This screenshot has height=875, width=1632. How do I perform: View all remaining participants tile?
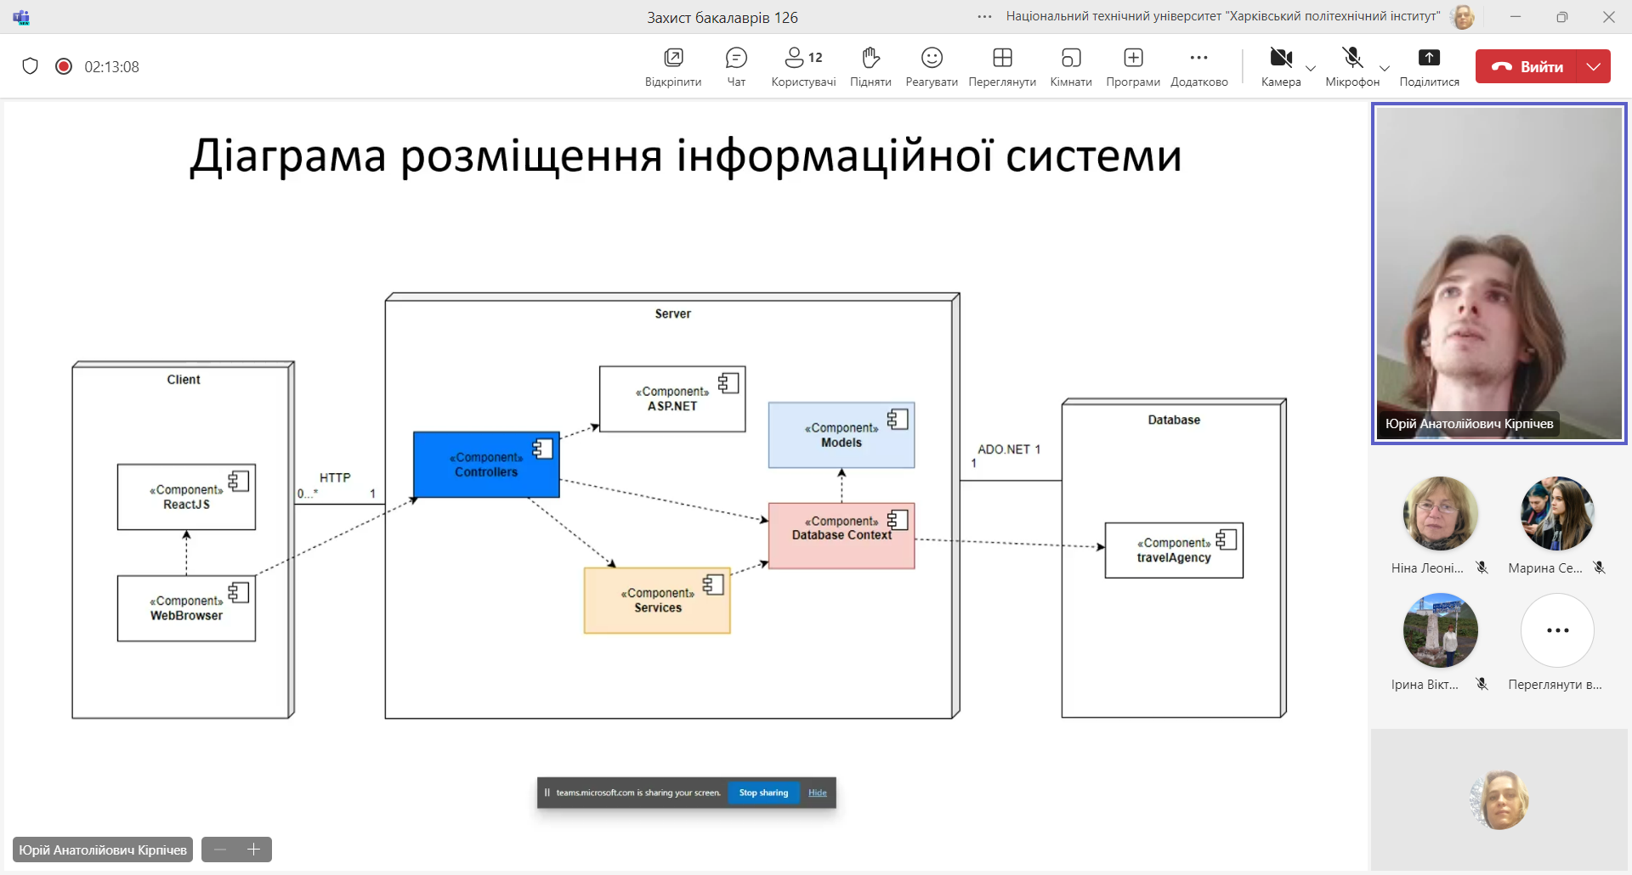coord(1557,630)
